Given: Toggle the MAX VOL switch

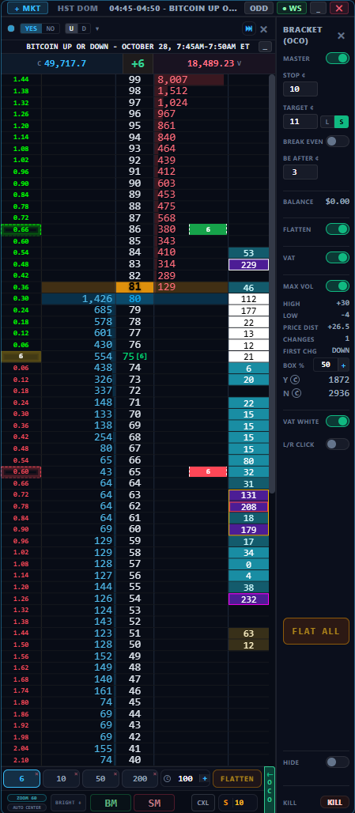Looking at the screenshot, I should click(x=338, y=285).
